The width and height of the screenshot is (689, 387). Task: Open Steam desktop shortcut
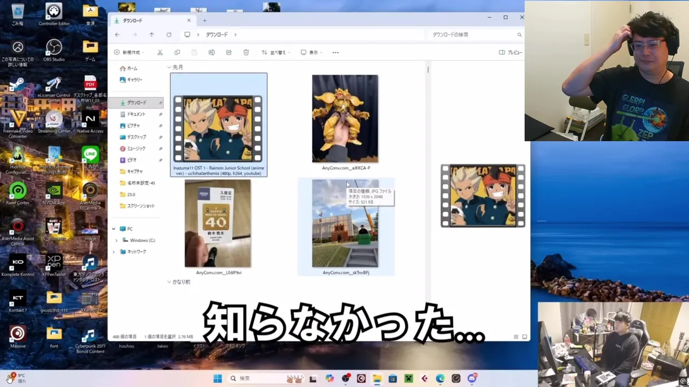18,87
